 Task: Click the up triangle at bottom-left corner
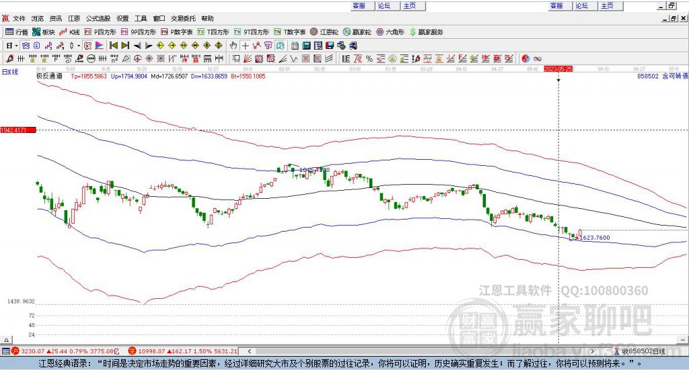coord(6,340)
